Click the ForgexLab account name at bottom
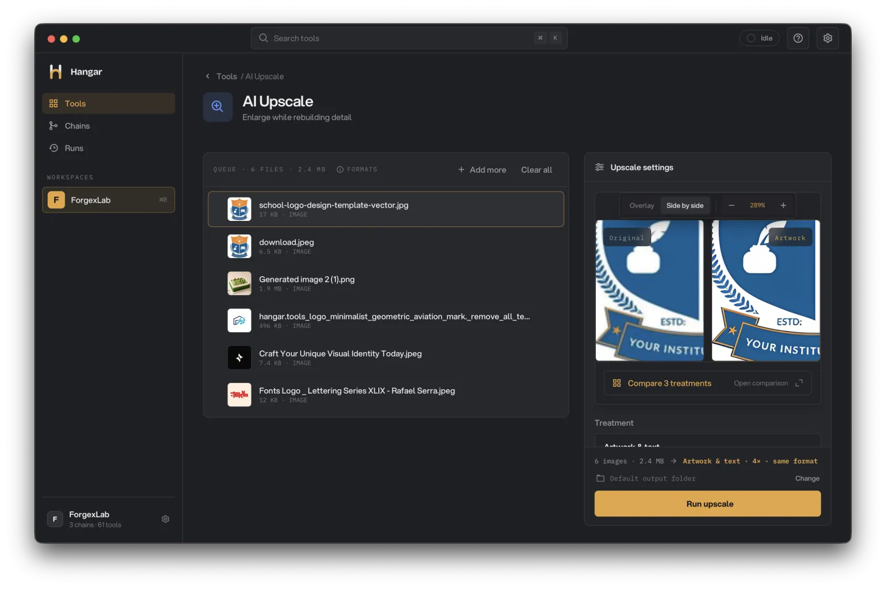This screenshot has width=886, height=589. click(x=89, y=514)
